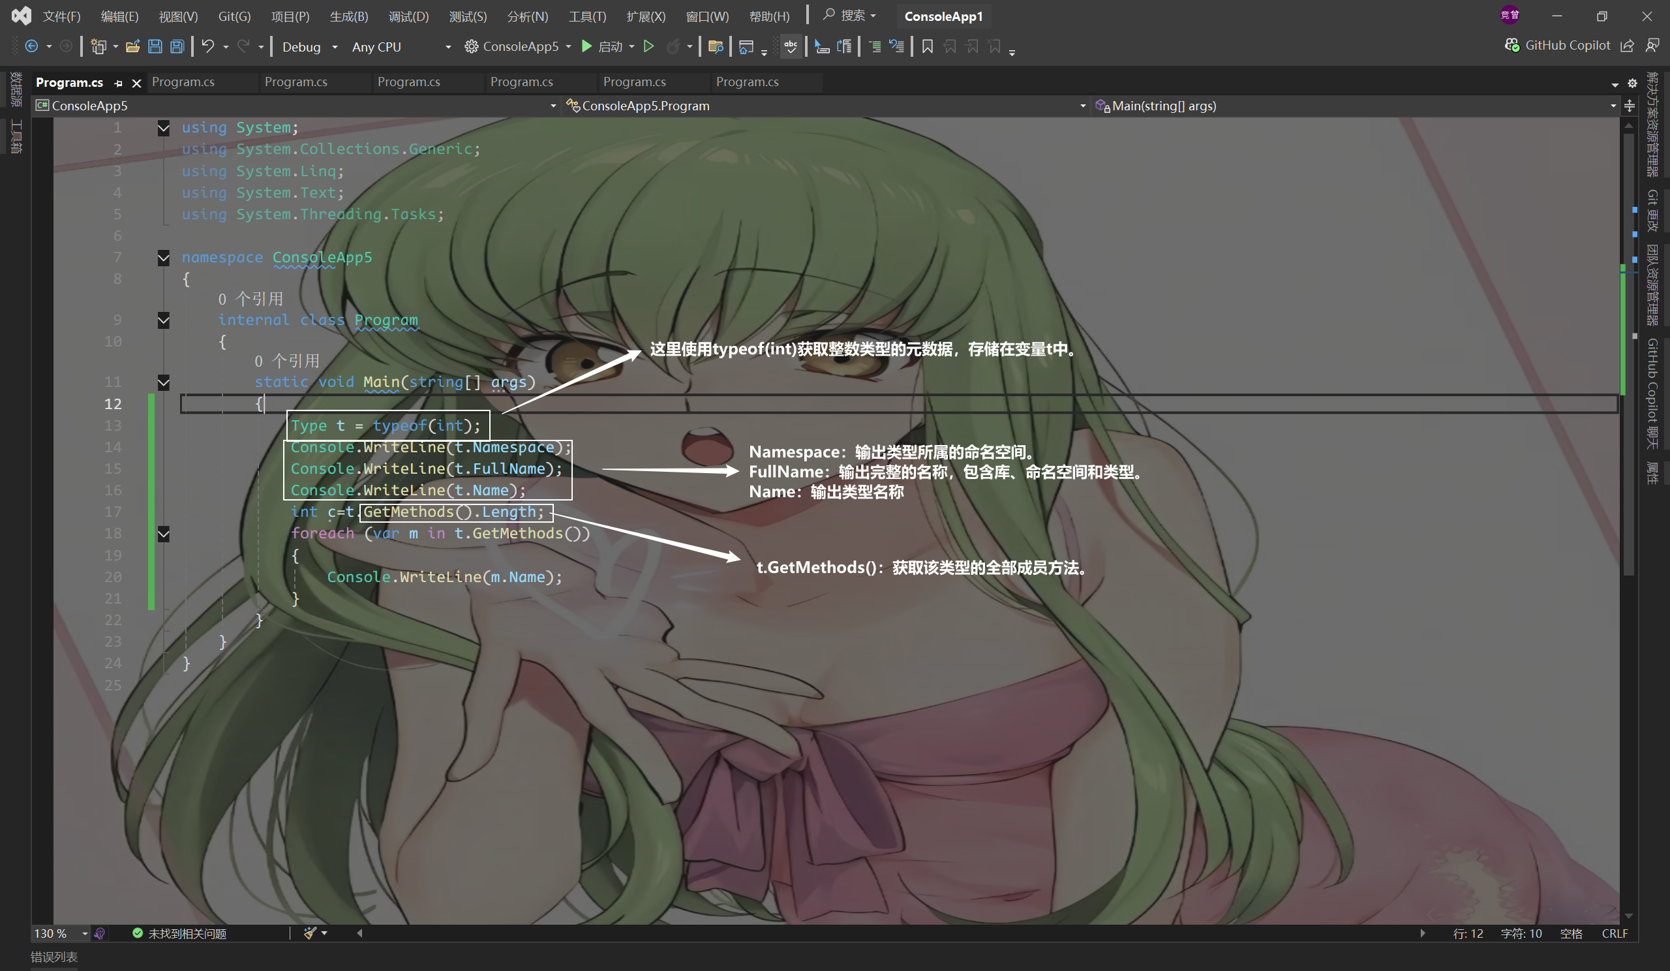Collapse the class Program block
The height and width of the screenshot is (971, 1670).
pos(164,321)
